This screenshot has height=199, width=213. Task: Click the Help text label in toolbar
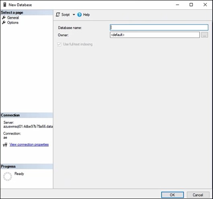click(86, 15)
